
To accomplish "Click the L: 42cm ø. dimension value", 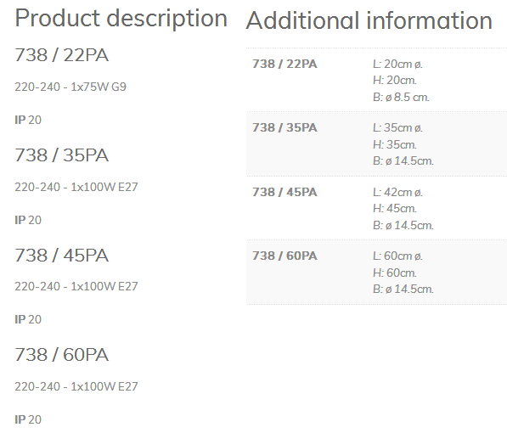I will point(397,193).
